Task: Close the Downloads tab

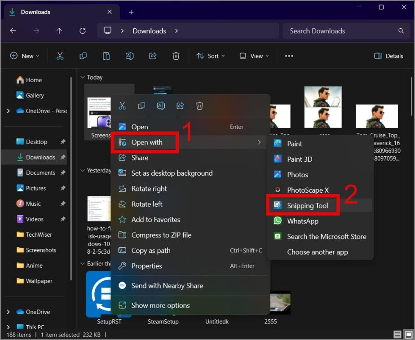Action: pos(110,12)
